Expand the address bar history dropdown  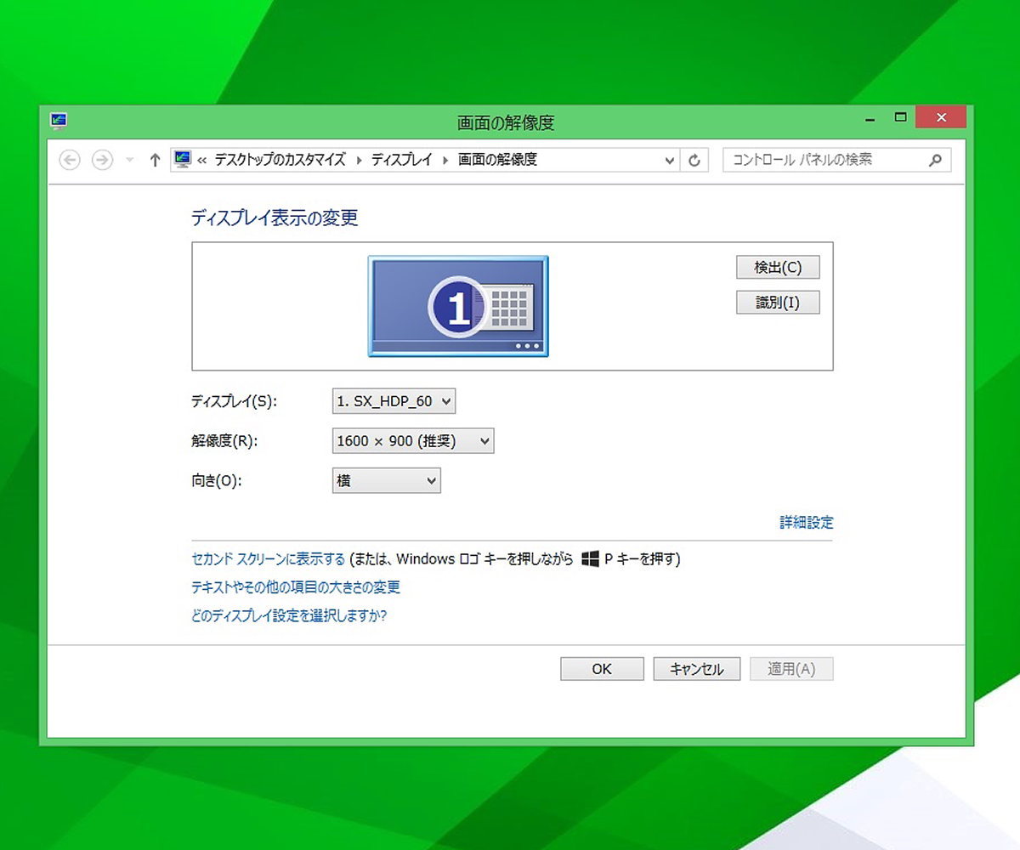click(670, 160)
